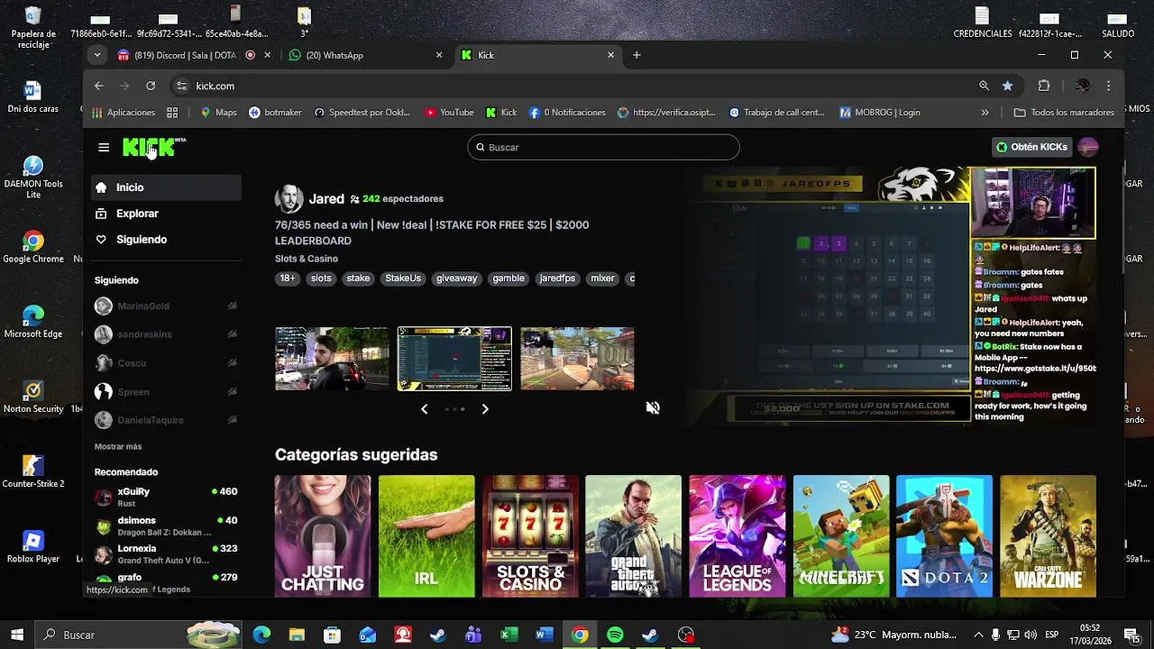Open Todos los marcadores folder
Image resolution: width=1154 pixels, height=649 pixels.
pyautogui.click(x=1064, y=113)
